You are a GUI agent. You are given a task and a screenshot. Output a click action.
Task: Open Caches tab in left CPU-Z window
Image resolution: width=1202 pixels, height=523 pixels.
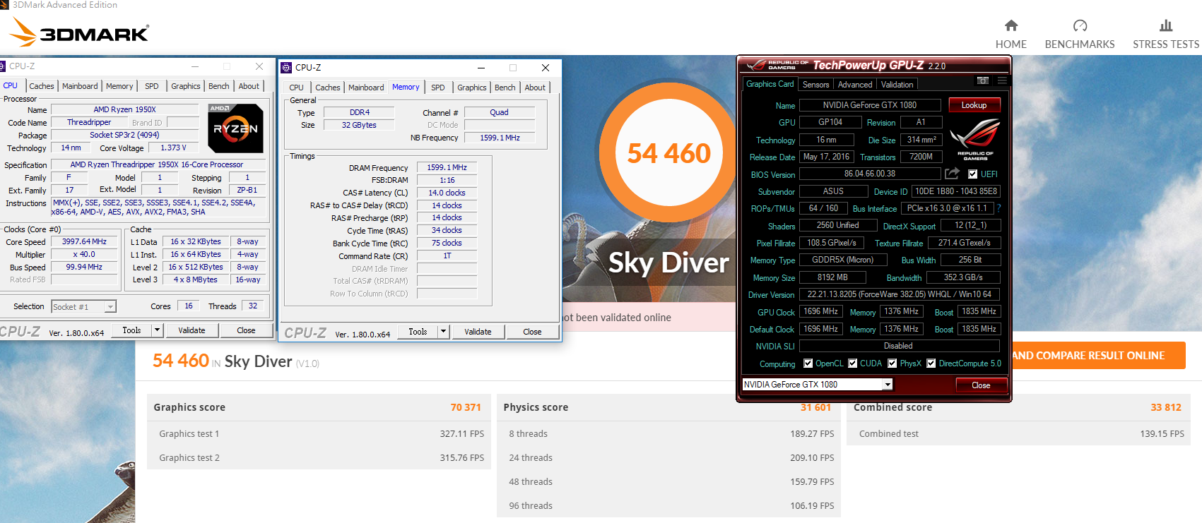[x=42, y=86]
